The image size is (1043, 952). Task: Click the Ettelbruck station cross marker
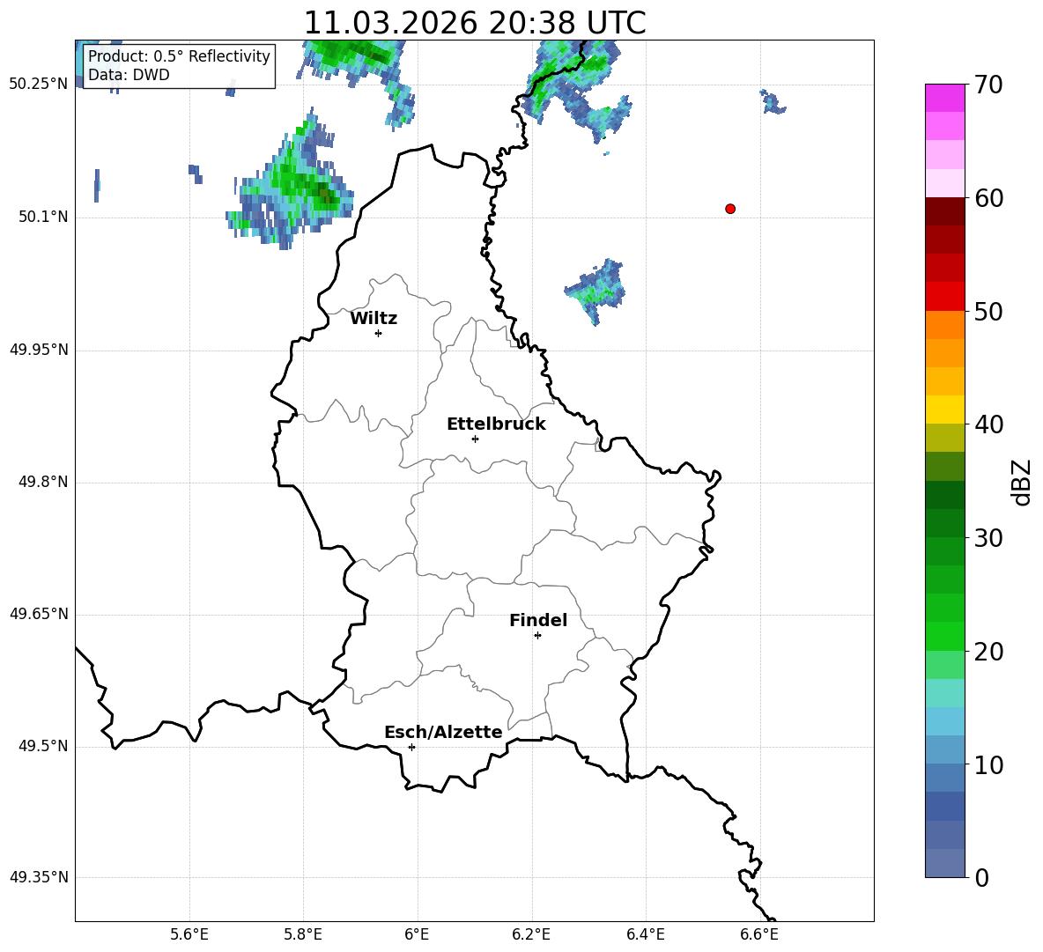click(475, 439)
